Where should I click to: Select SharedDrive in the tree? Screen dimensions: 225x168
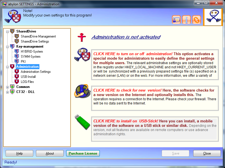[26, 31]
